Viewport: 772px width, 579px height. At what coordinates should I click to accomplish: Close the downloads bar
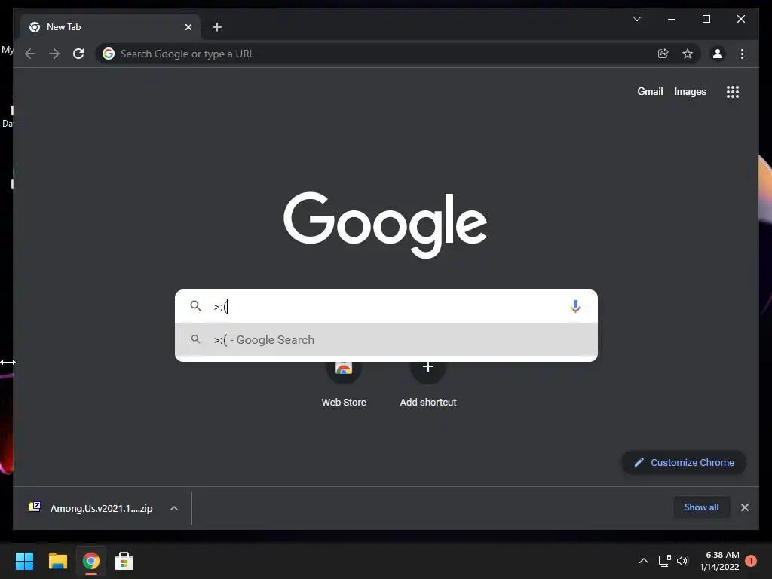coord(744,507)
